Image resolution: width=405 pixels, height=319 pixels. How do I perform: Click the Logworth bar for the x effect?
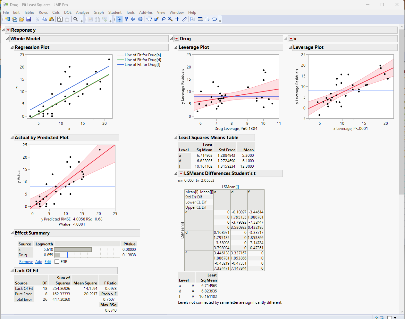(x=73, y=249)
